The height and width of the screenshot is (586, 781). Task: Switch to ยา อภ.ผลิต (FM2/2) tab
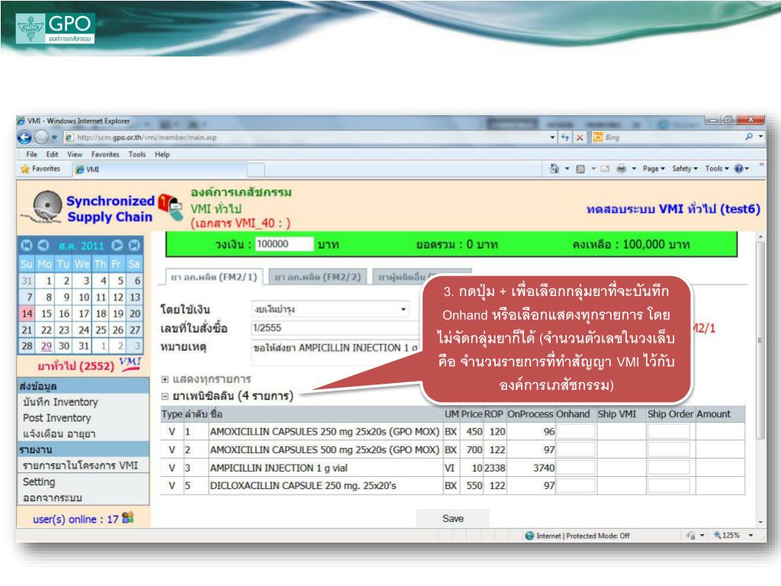(318, 276)
